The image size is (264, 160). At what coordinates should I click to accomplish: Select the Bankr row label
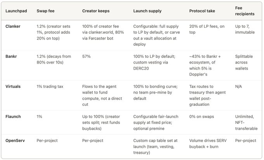[11, 56]
